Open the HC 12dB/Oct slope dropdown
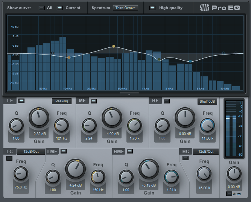Image resolution: width=251 pixels, height=202 pixels. point(206,152)
